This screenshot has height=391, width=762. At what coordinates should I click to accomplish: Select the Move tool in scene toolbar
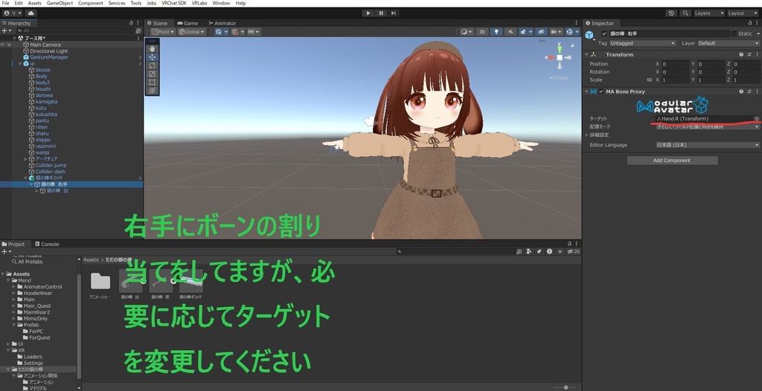(152, 56)
